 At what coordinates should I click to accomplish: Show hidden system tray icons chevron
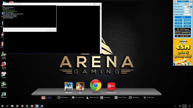click(175, 106)
